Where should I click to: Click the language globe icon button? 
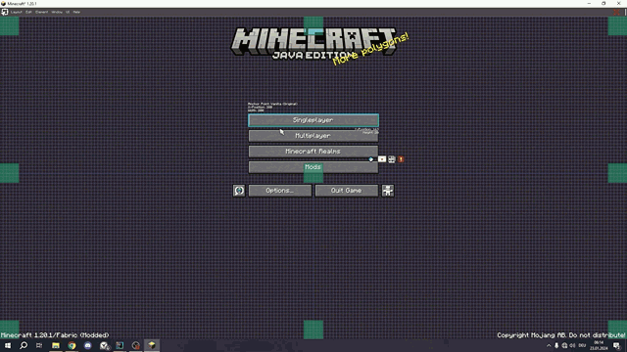[239, 191]
